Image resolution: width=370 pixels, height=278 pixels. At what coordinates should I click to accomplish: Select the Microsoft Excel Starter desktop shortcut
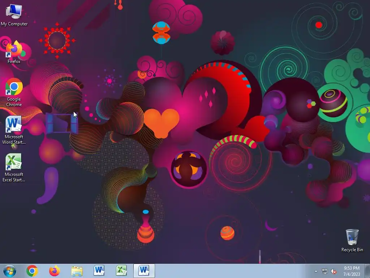(14, 168)
